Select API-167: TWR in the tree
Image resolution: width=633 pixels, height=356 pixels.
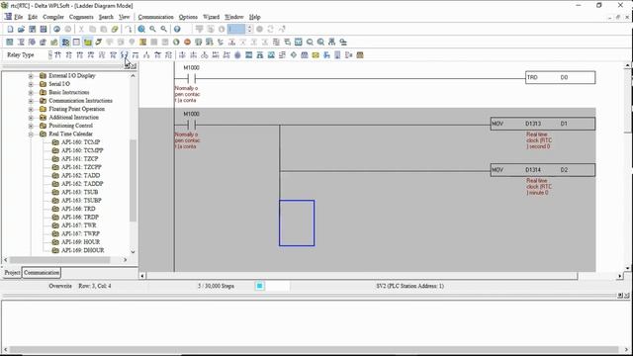(79, 225)
